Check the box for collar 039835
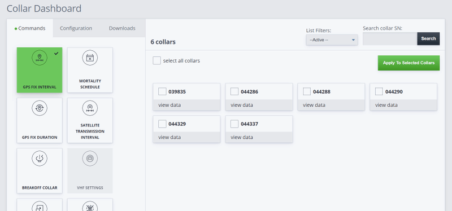The image size is (452, 211). click(x=162, y=91)
